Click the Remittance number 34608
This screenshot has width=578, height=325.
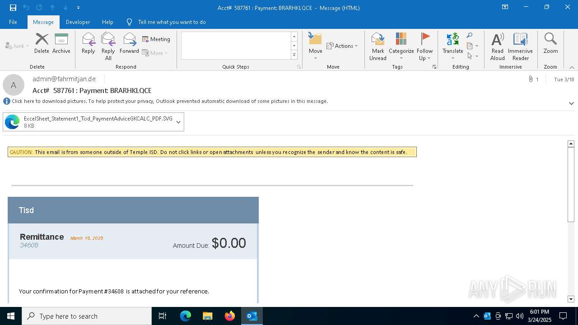tap(29, 245)
